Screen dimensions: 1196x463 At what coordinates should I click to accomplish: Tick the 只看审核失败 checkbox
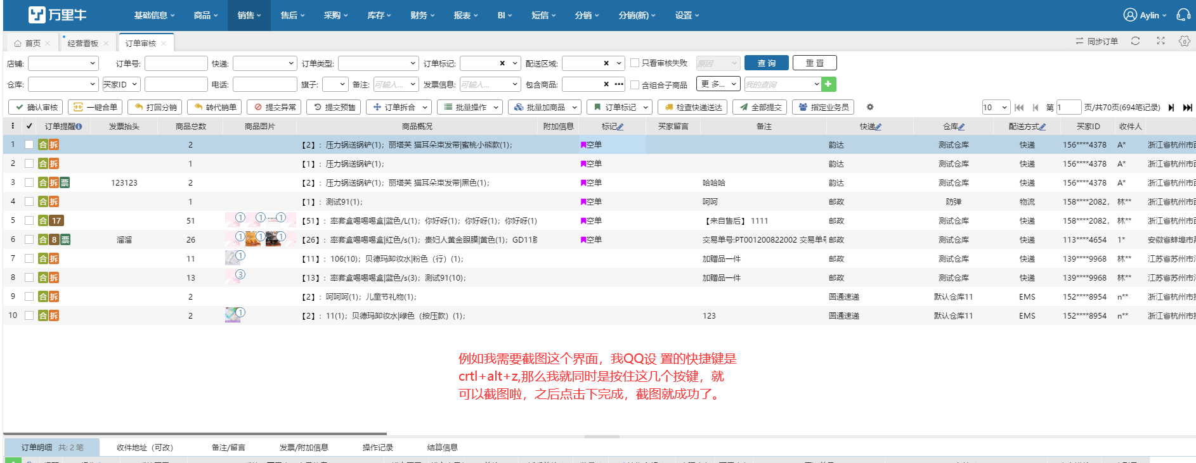635,63
